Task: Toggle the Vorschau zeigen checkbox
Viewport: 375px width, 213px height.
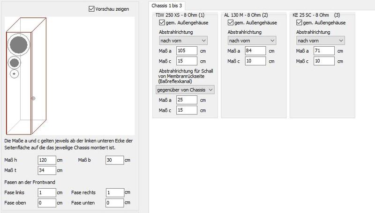Action: [91, 9]
